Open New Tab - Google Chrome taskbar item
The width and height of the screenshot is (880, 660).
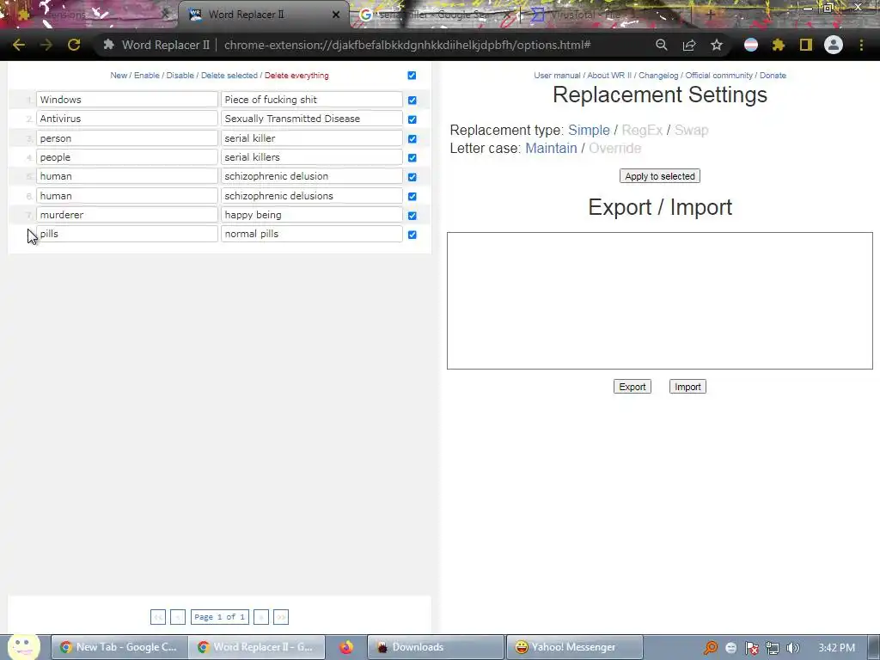[119, 647]
